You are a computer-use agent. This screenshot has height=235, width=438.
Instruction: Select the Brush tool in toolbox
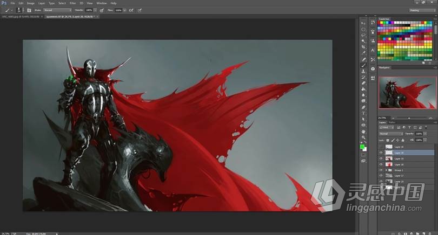pos(363,65)
